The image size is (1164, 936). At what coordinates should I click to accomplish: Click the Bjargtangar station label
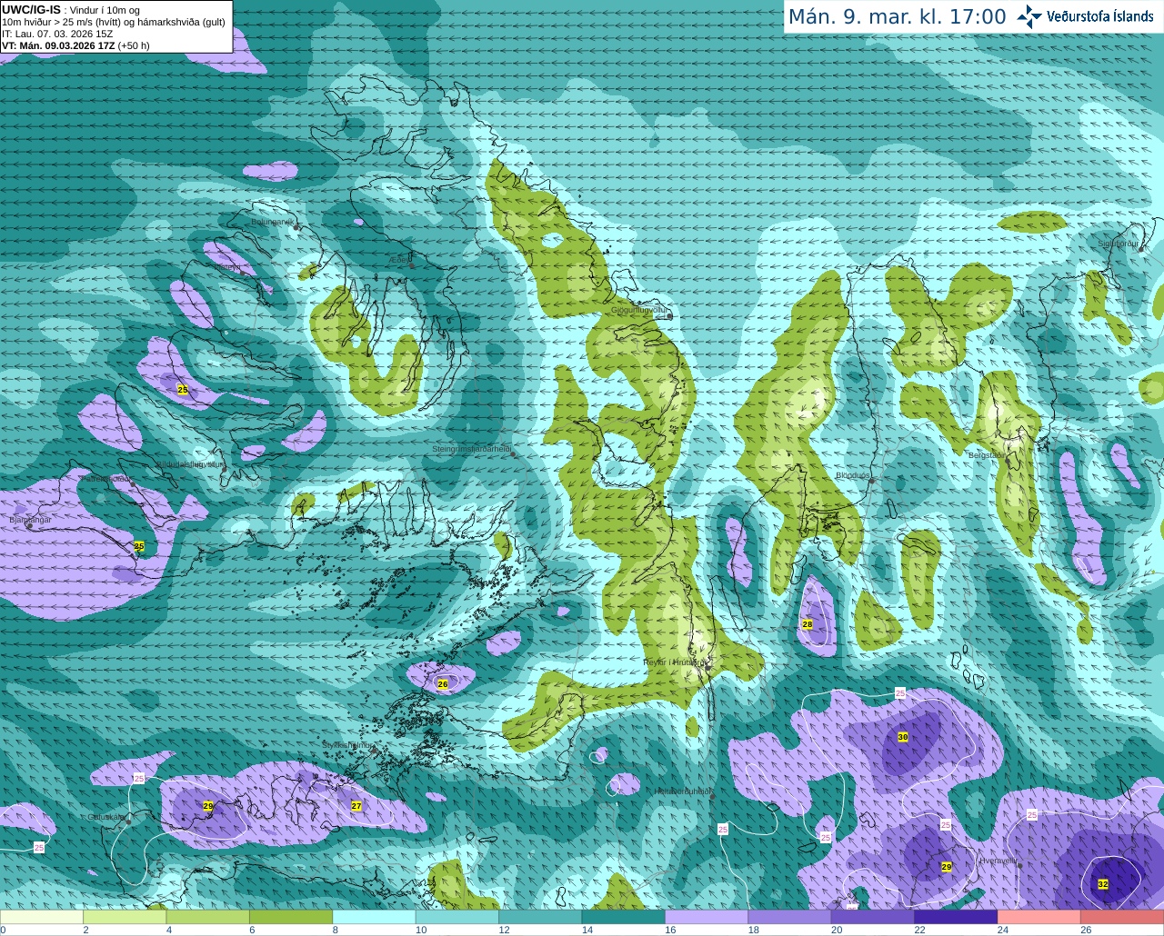[x=30, y=520]
